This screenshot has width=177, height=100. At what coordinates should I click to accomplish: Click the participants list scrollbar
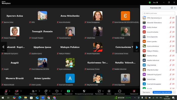(176, 35)
